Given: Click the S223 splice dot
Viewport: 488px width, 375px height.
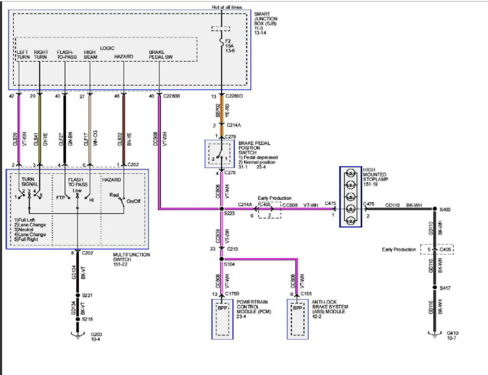Looking at the screenshot, I should [222, 209].
